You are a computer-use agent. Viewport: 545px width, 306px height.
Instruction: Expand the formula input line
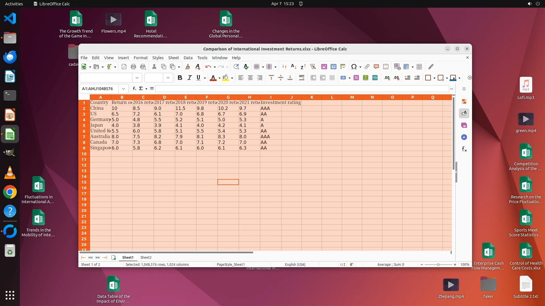[452, 89]
